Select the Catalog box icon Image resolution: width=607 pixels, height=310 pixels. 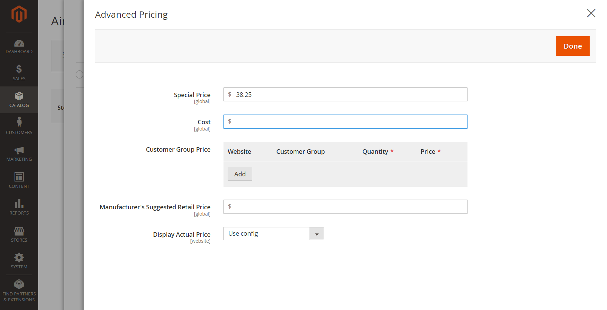[x=19, y=96]
